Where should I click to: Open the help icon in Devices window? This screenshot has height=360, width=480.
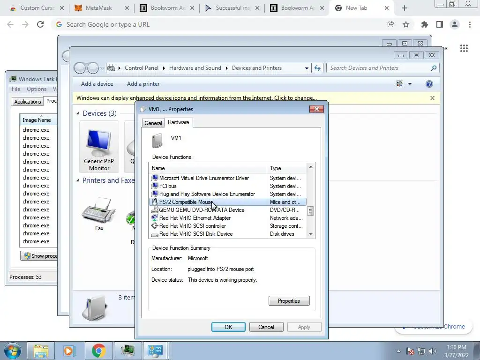coord(429,84)
